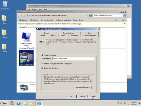Dismiss the yellow information bar
Image resolution: width=141 pixels, height=106 pixels.
click(125, 24)
